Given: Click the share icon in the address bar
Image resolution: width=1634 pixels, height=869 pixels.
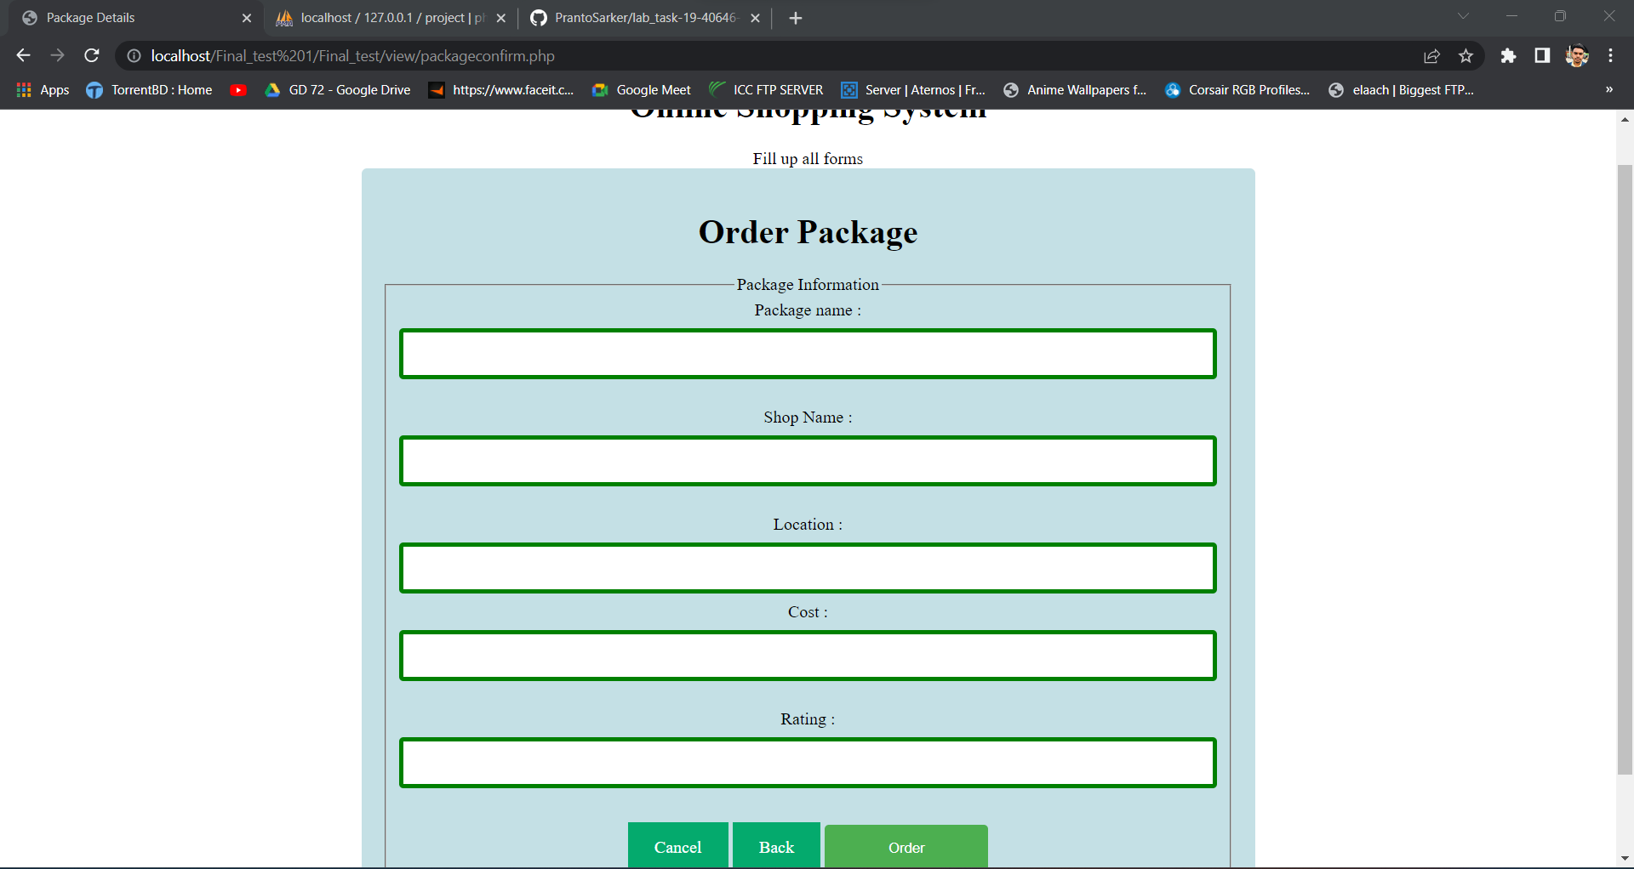Looking at the screenshot, I should [1432, 55].
